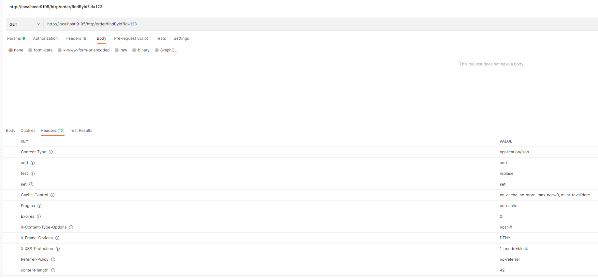Click info icon next to X-XSS-Protection
The height and width of the screenshot is (278, 598).
58,249
